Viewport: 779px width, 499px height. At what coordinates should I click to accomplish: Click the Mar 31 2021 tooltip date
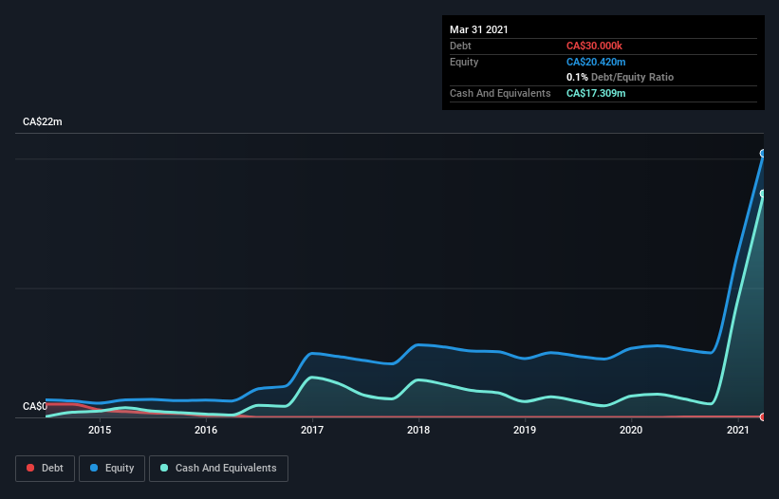479,29
